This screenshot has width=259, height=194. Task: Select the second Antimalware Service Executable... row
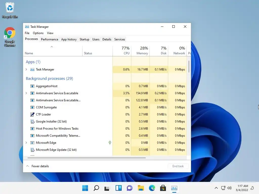105,100
